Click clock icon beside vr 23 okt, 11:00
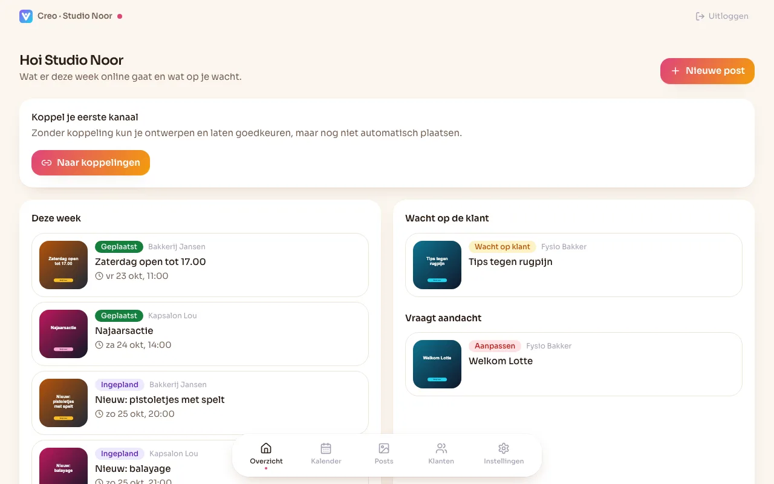Viewport: 774px width, 484px height. 99,276
